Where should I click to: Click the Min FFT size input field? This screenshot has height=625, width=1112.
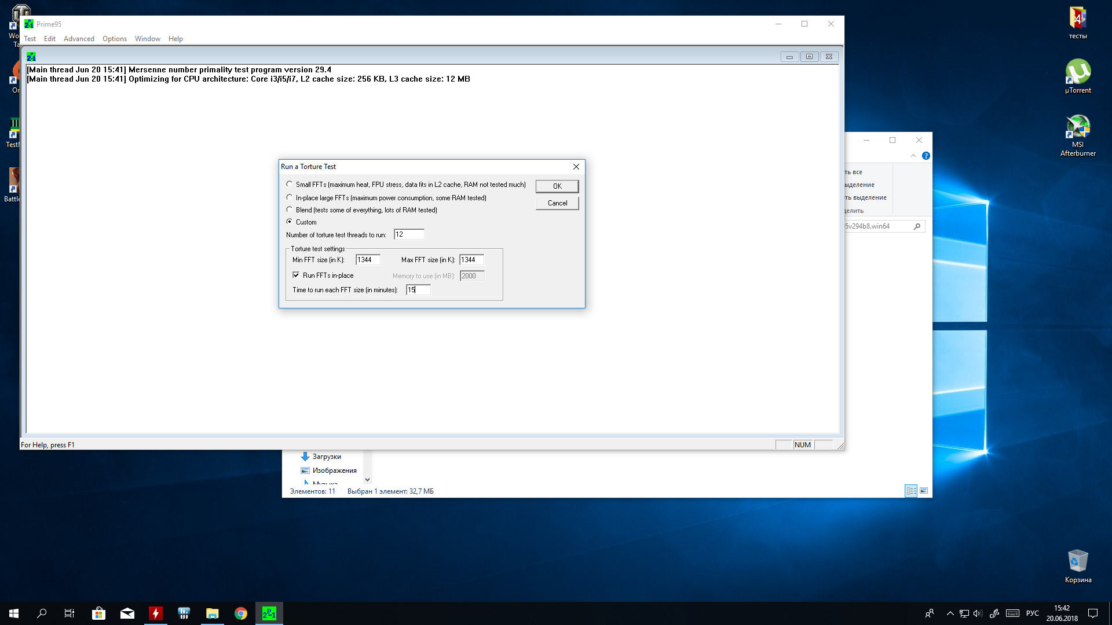tap(367, 260)
